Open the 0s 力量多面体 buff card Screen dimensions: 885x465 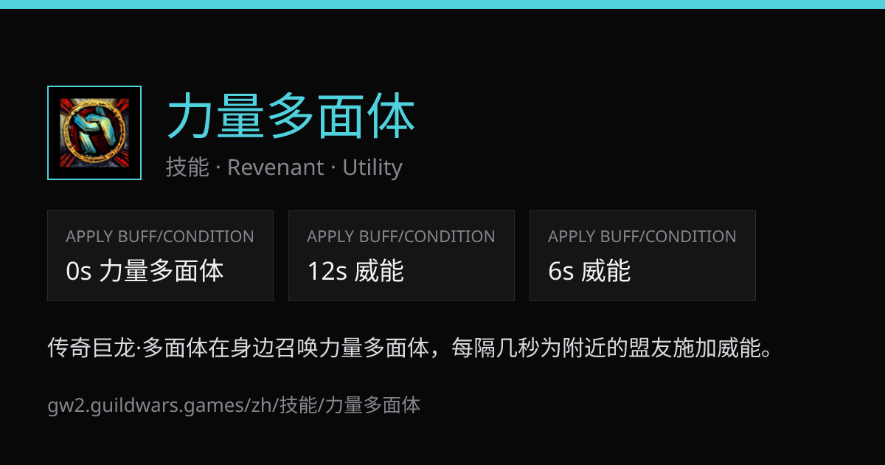160,255
